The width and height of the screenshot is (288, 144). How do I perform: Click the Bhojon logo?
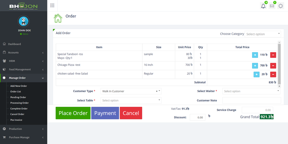(x=23, y=6)
